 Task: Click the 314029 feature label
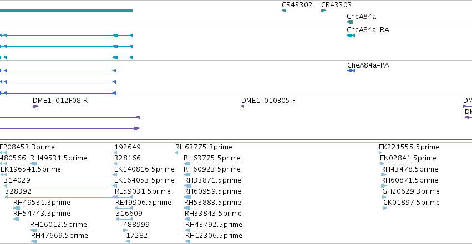pos(17,180)
